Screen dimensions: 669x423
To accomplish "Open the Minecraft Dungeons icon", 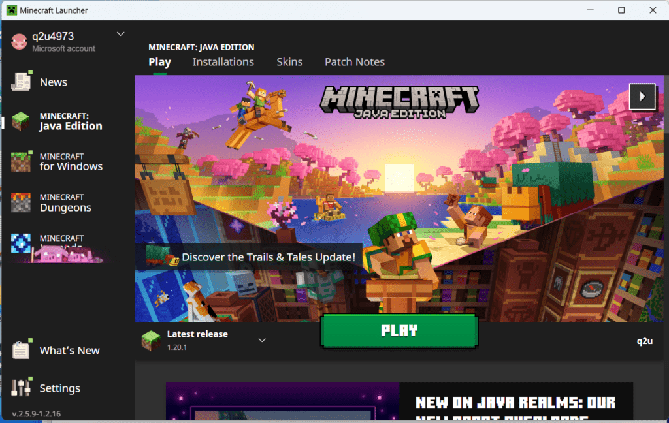I will tap(21, 202).
